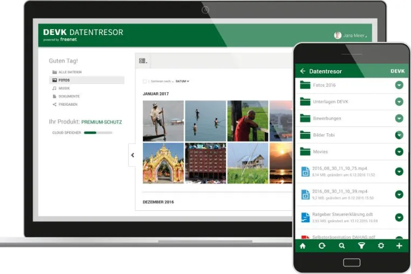Screen dimensions: 411x274
Task: Click video file icon of 2016_08_30_11_10_75.mp4
Action: [x=305, y=172]
